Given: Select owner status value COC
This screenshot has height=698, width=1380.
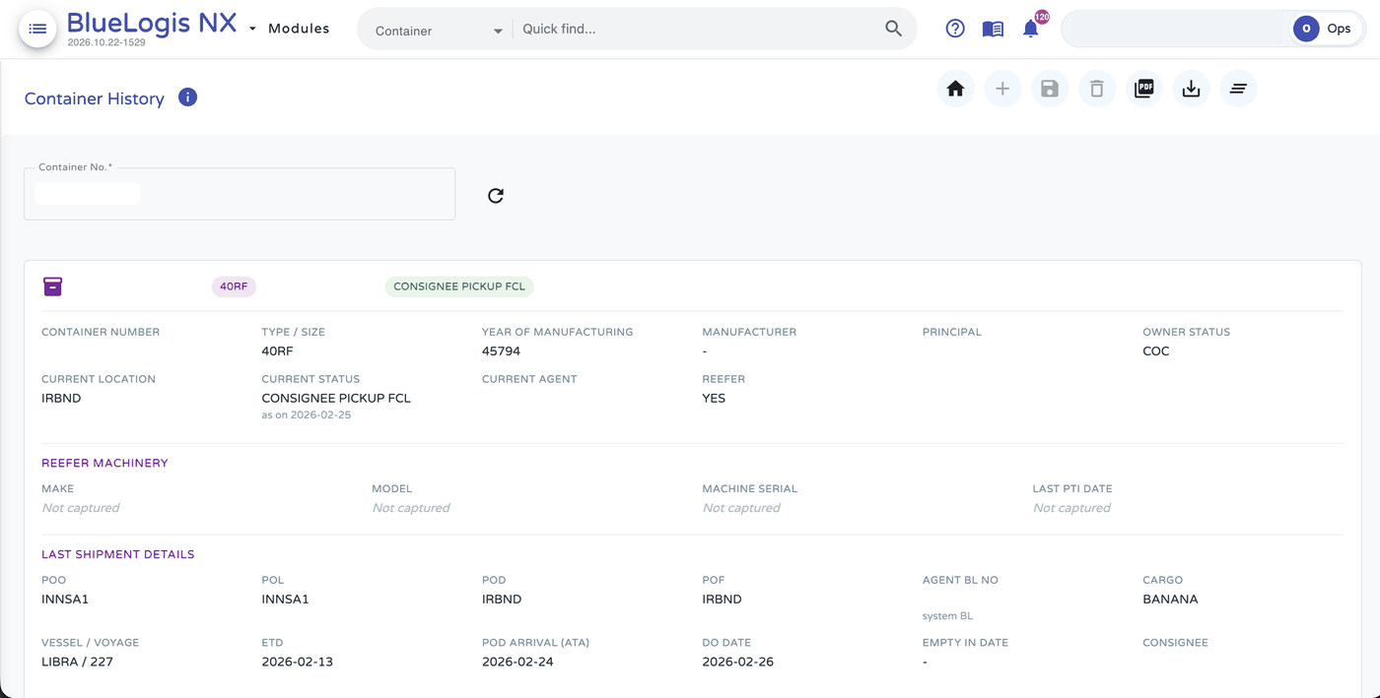Looking at the screenshot, I should (x=1156, y=351).
